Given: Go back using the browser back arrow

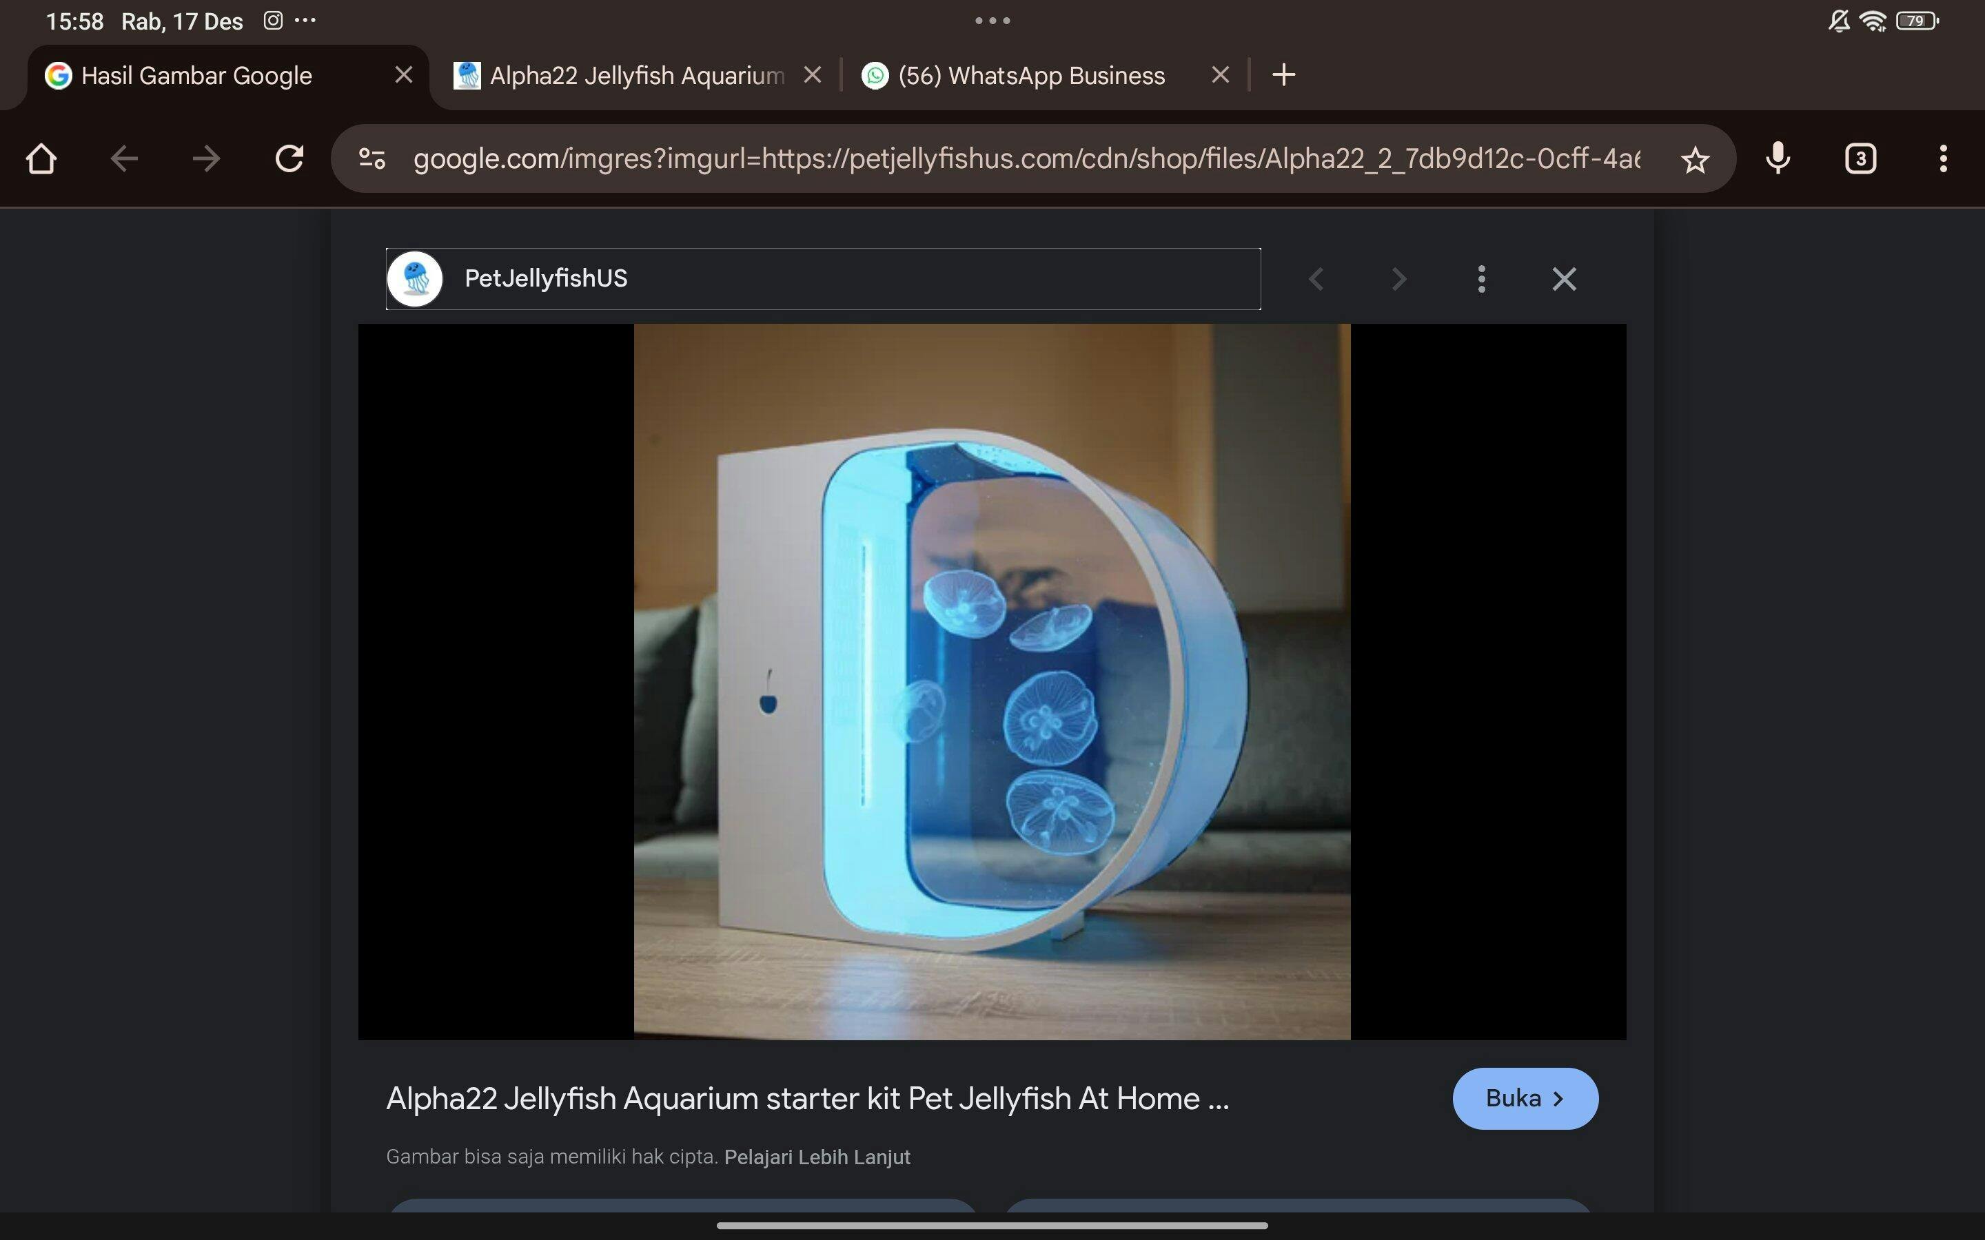Looking at the screenshot, I should tap(124, 158).
